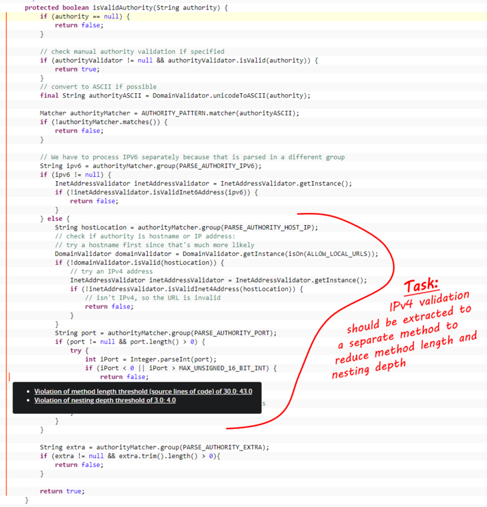Click the PARSE_AUTHORITY_EXTRA constant
This screenshot has height=507, width=487.
tap(219, 447)
